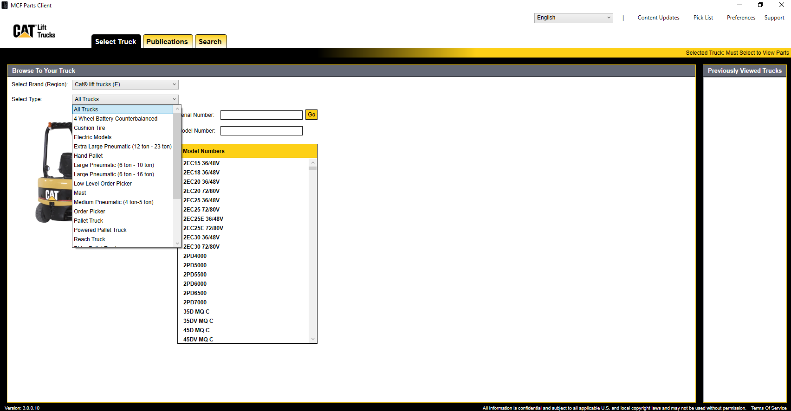Image resolution: width=791 pixels, height=411 pixels.
Task: Choose Electric Models from type list
Action: [93, 137]
